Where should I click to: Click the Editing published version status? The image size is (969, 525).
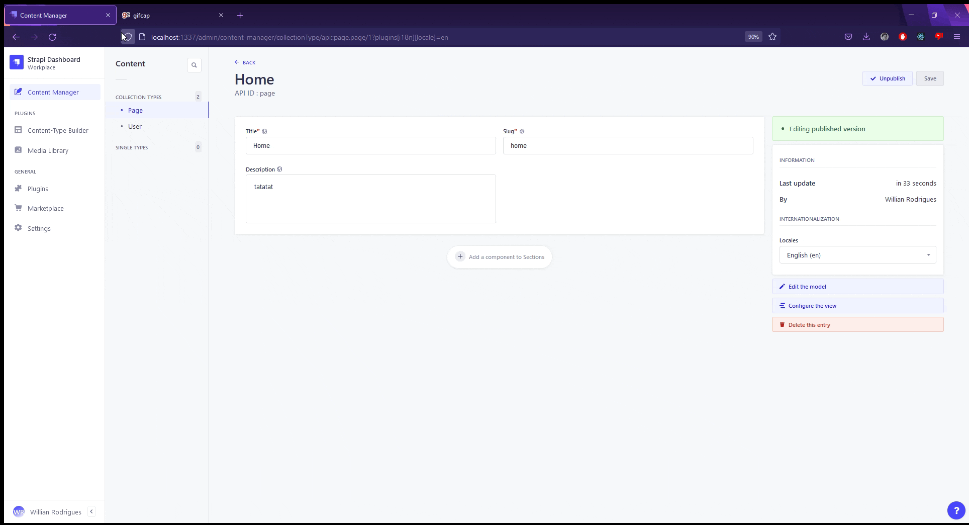click(x=857, y=129)
